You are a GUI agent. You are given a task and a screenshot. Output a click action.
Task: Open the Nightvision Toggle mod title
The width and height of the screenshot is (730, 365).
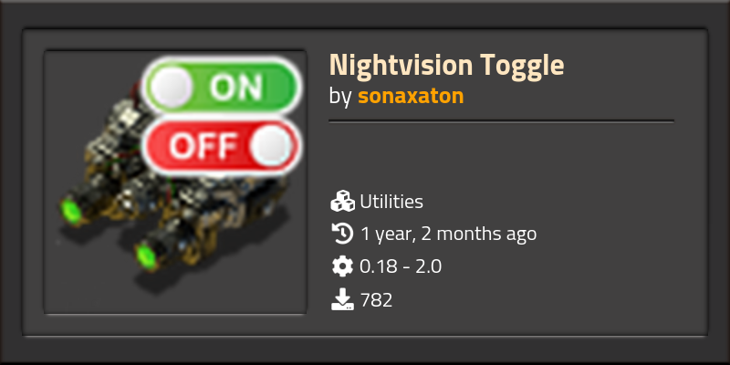446,65
